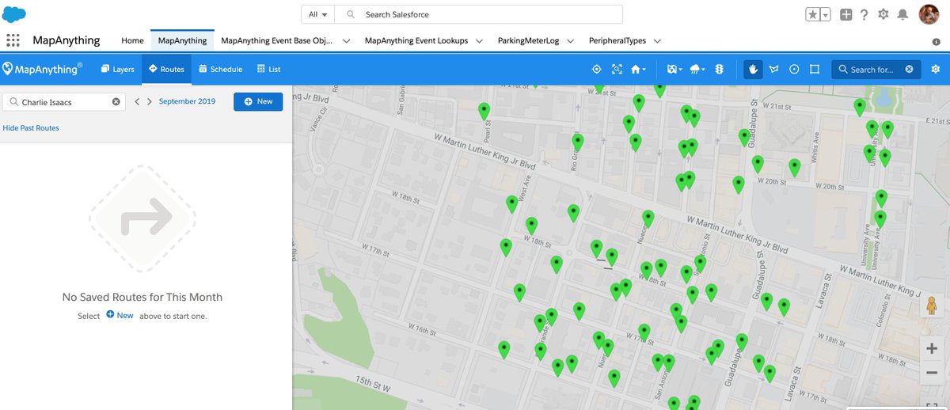The height and width of the screenshot is (410, 950).
Task: Open the App Launcher grid
Action: [x=13, y=40]
